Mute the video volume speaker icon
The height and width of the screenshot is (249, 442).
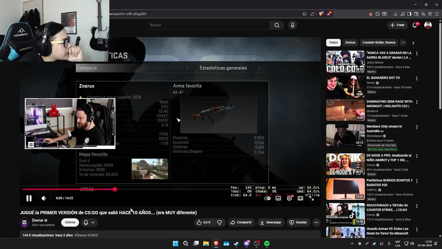pyautogui.click(x=44, y=198)
